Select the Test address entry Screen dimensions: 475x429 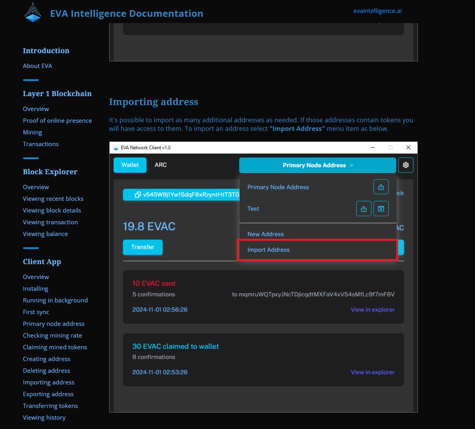click(x=253, y=209)
